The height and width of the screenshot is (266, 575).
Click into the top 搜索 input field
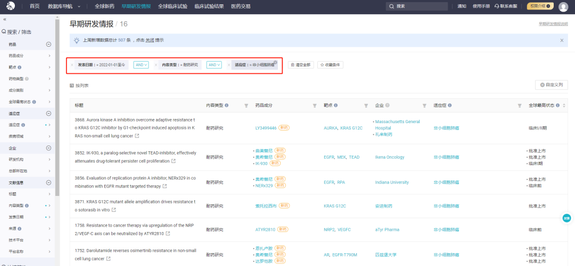417,6
